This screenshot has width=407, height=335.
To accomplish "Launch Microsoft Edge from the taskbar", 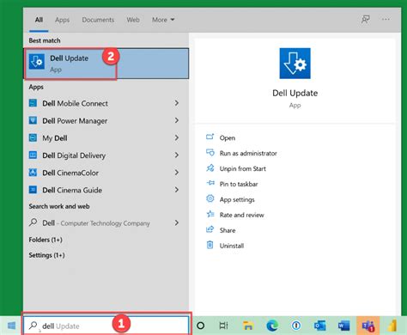I will click(x=272, y=326).
